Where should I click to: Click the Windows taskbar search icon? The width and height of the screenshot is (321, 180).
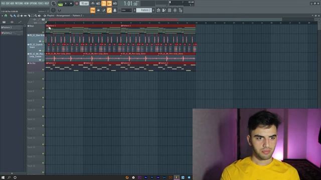9,177
